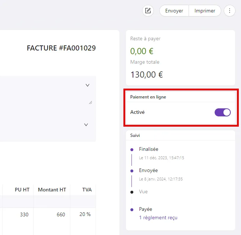Screen dimensions: 241x235
Task: Click the Montant HT column header
Action: coord(52,190)
